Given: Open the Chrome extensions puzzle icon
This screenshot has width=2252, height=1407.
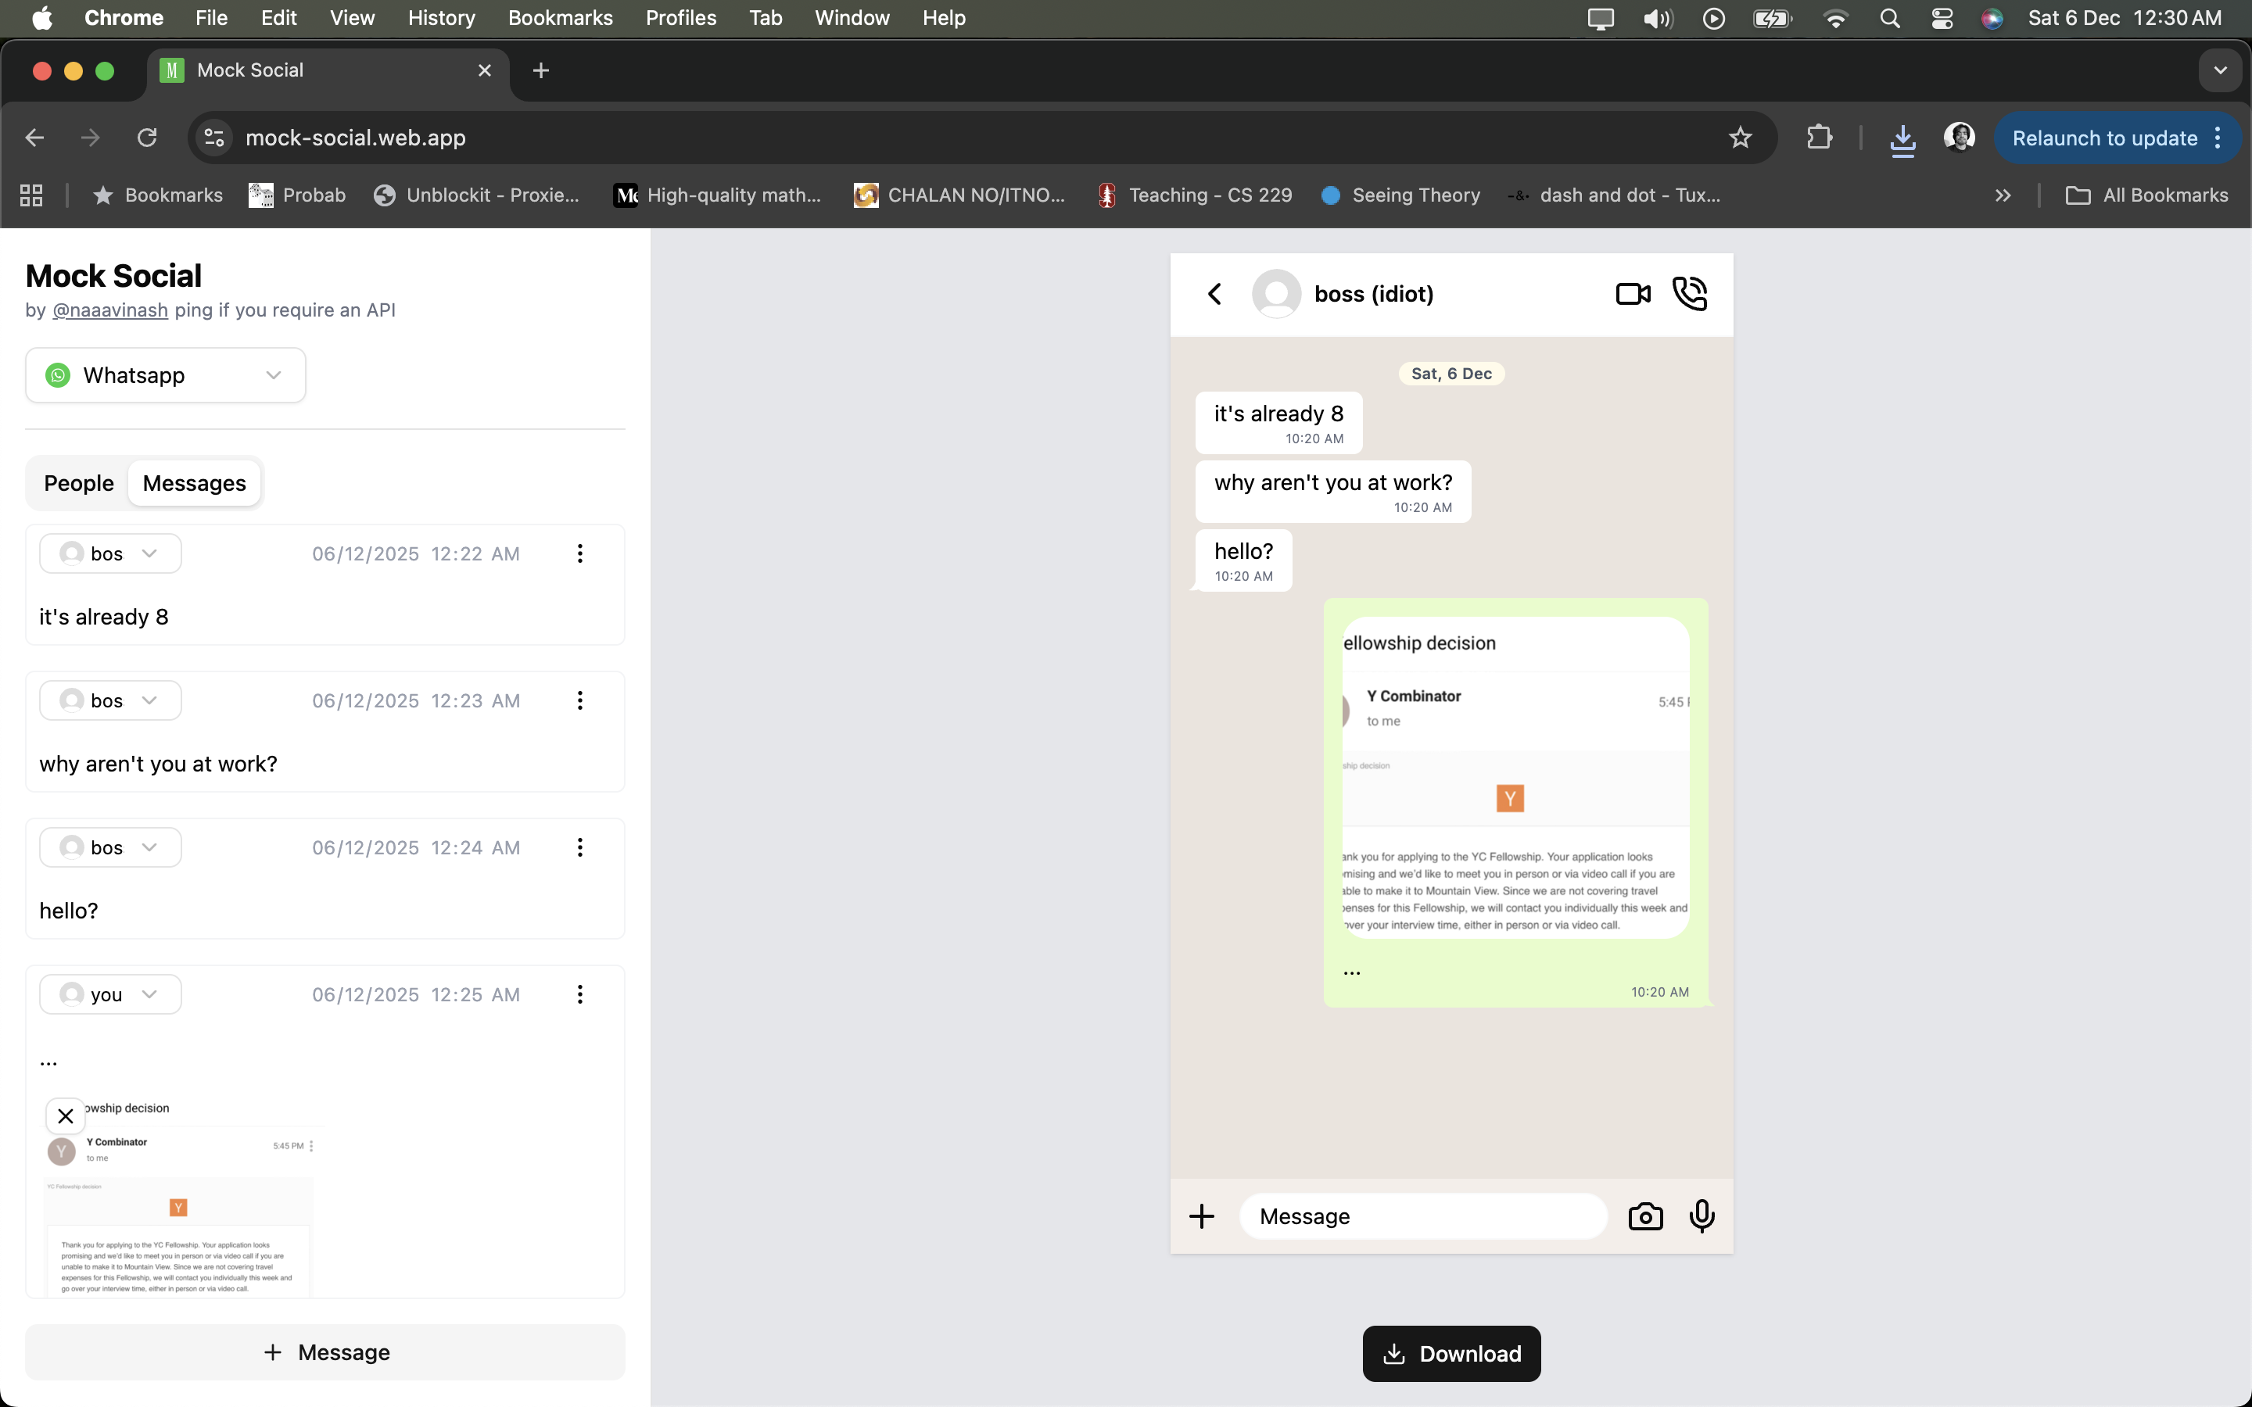Looking at the screenshot, I should click(x=1818, y=137).
